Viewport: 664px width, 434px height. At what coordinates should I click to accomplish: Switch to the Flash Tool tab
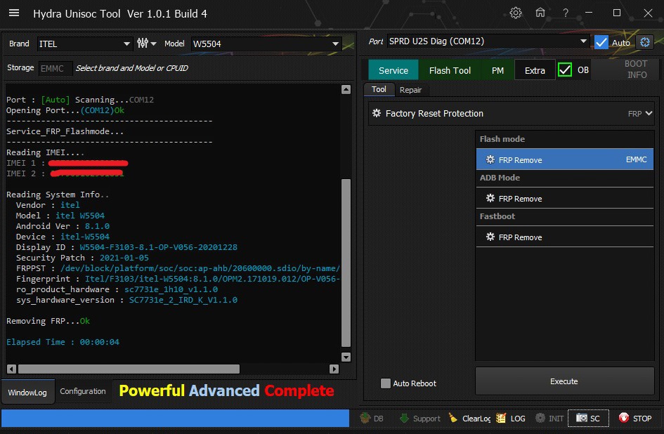(x=450, y=70)
